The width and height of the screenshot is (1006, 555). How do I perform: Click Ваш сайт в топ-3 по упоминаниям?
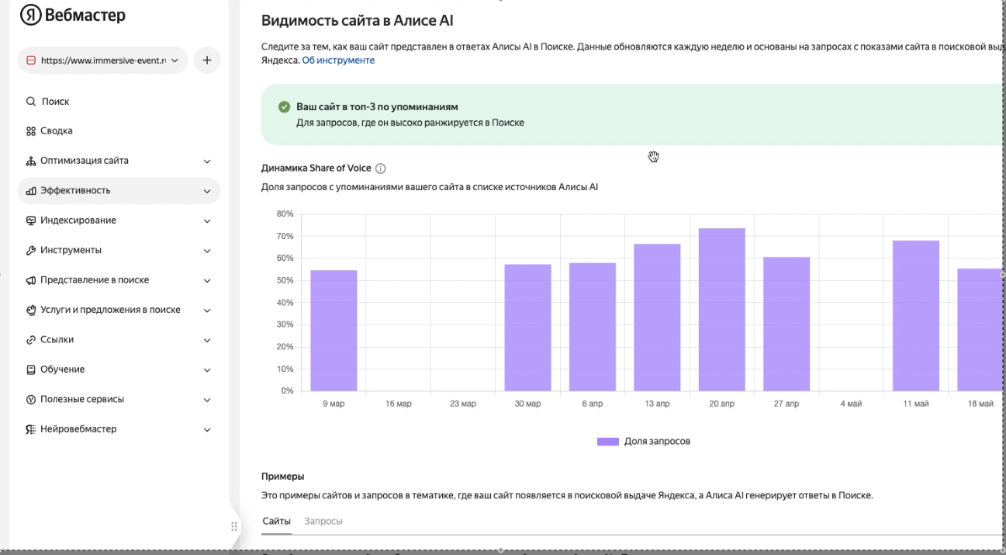pyautogui.click(x=377, y=107)
